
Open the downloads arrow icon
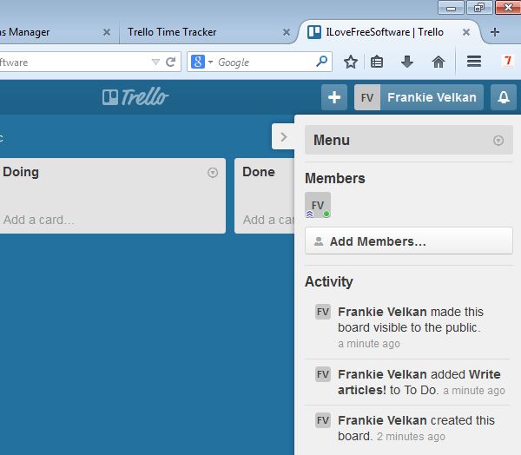tap(407, 62)
